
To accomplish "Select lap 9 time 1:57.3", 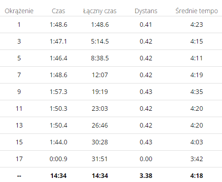I will 58,92.
